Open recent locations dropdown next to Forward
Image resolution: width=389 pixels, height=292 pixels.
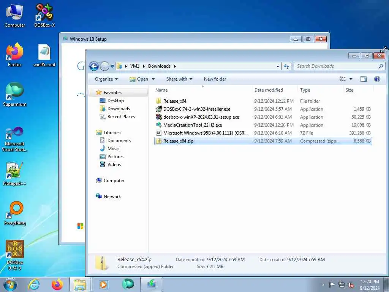(112, 66)
